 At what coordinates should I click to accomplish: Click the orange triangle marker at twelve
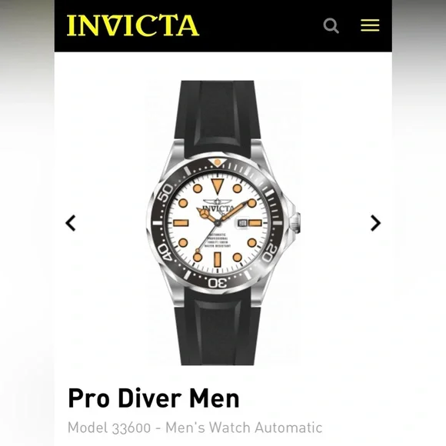(x=218, y=185)
